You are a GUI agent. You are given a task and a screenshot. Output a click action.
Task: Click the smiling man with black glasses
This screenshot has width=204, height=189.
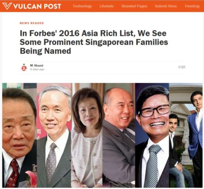coord(152,135)
